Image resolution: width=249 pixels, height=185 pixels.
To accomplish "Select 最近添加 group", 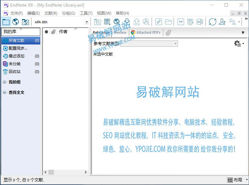I will coord(21,56).
